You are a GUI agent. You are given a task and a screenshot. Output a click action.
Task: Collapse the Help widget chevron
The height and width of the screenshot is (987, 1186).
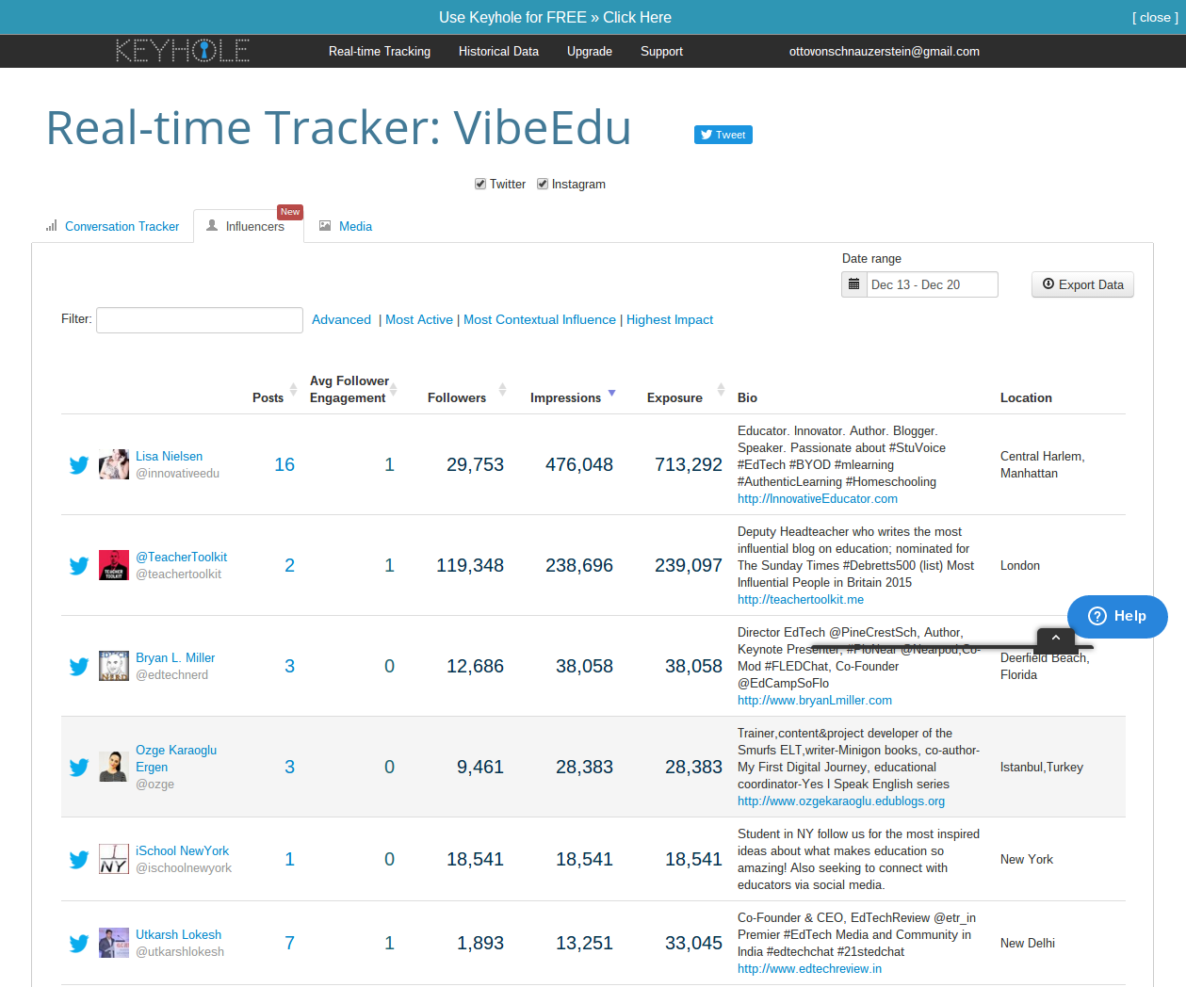(1056, 639)
